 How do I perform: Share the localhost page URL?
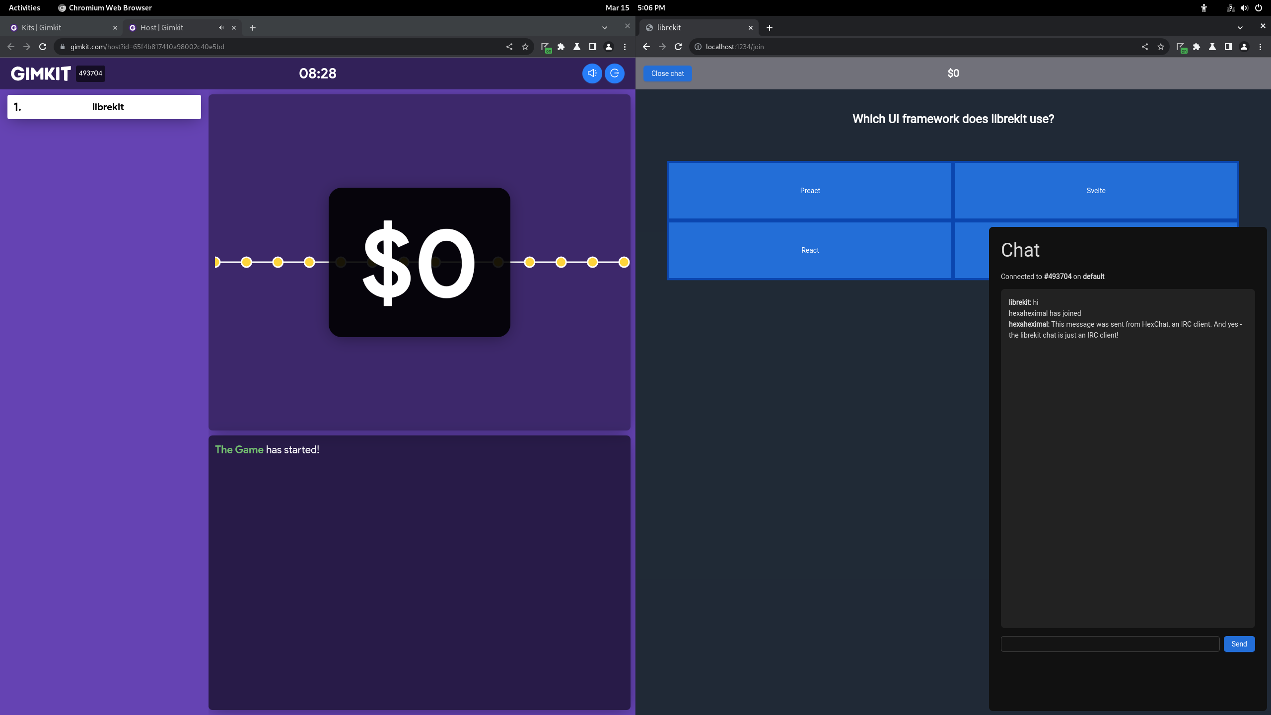tap(1145, 47)
